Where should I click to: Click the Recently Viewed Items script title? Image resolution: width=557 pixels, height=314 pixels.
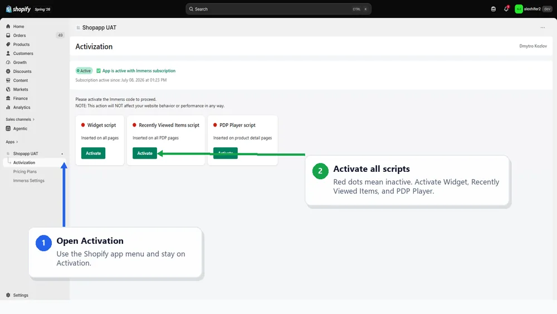(169, 125)
